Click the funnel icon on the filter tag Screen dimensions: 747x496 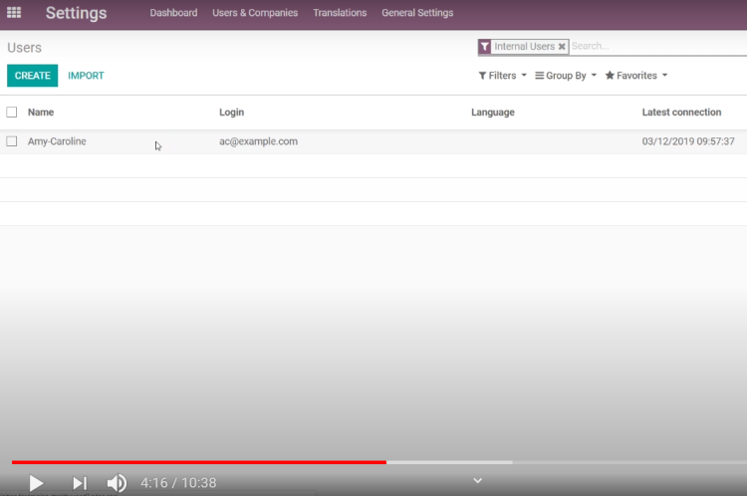[x=484, y=46]
